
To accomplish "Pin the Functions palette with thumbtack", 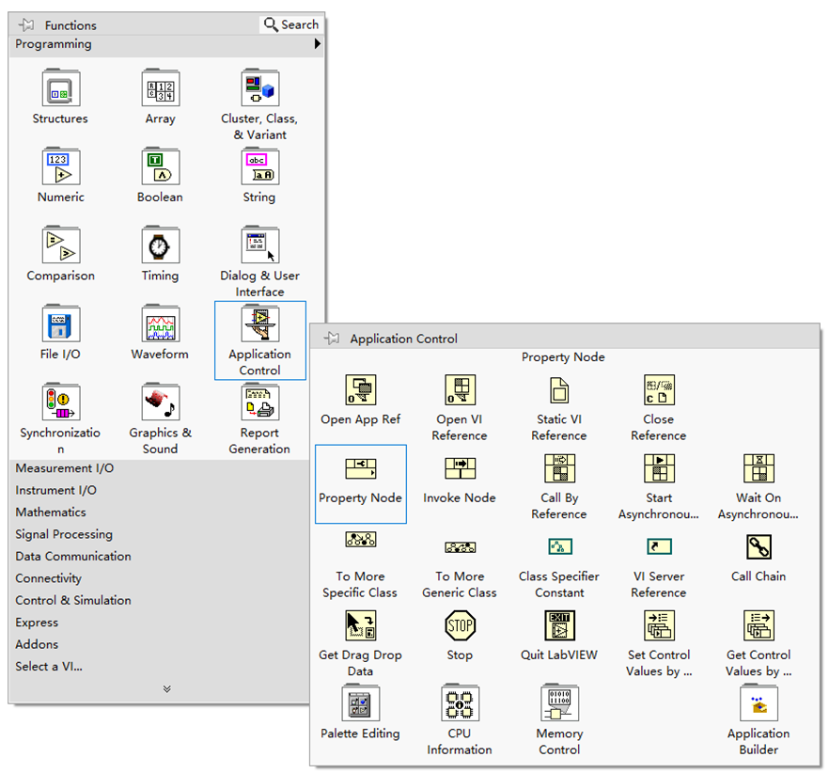I will pos(26,24).
